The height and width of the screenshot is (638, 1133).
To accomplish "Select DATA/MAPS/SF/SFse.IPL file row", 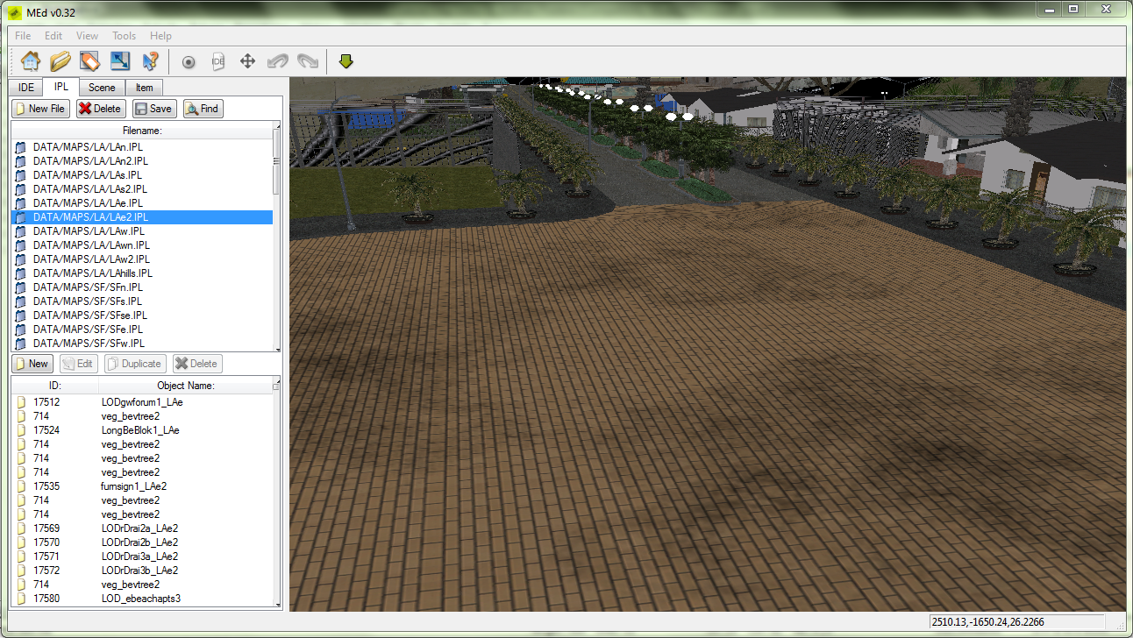I will click(x=142, y=315).
